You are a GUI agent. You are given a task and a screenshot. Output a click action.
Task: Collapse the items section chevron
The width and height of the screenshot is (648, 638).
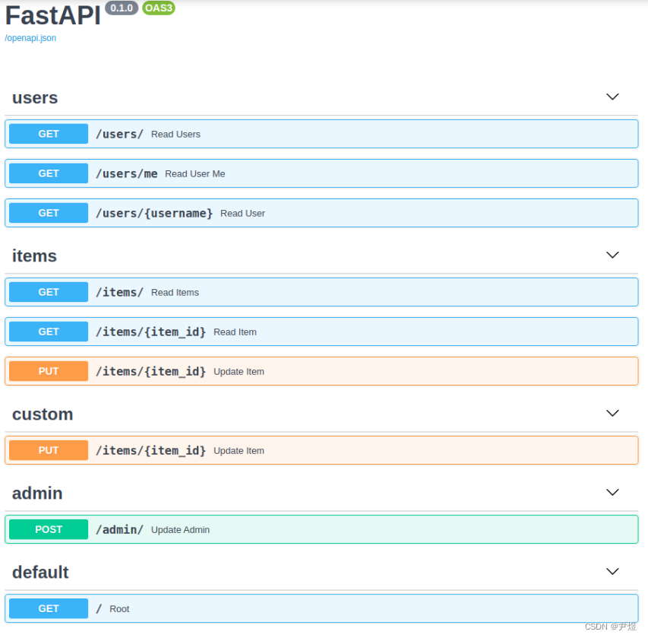612,255
